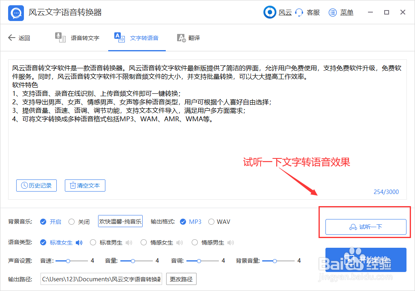415x291 pixels.
Task: Click the 输出路径 label
Action: (x=20, y=279)
